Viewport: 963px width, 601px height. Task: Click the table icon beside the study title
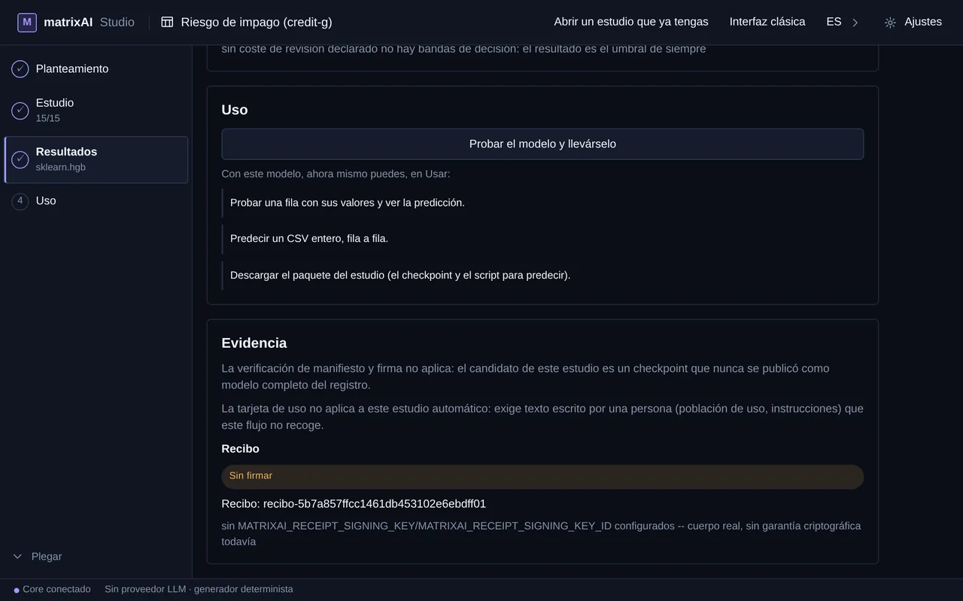[167, 23]
